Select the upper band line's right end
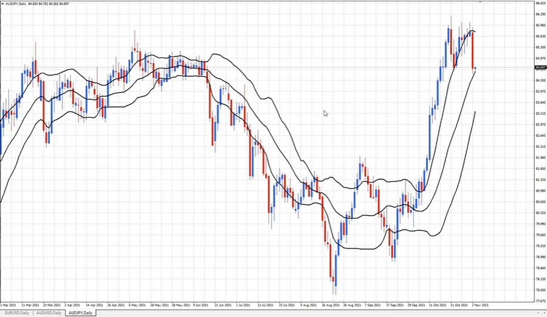Viewport: 547px width, 317px height. [474, 32]
